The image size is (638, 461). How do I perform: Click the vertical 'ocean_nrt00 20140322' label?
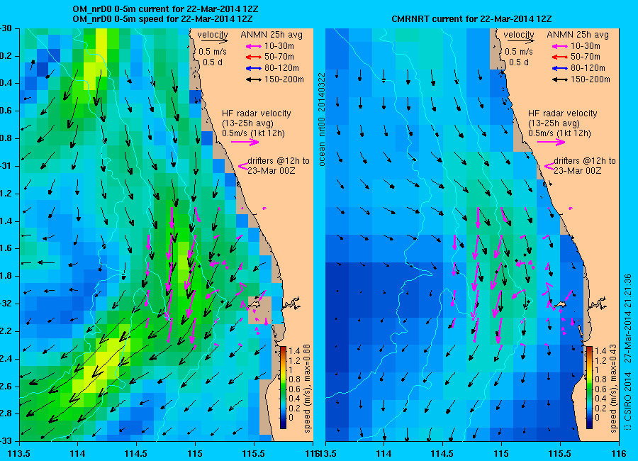322,120
